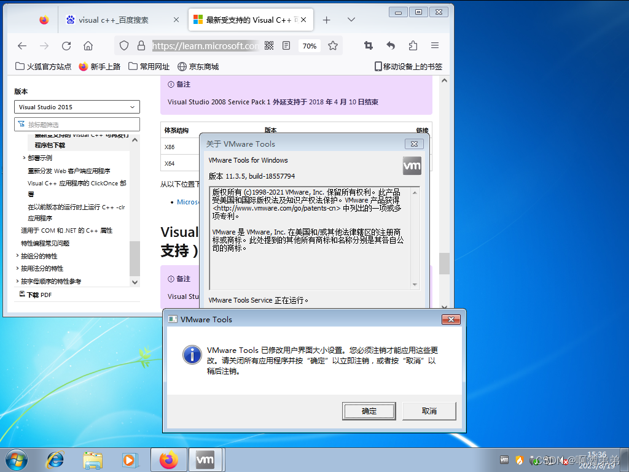Open 新手上路 bookmark
Screen dimensions: 629x472
(x=100, y=66)
